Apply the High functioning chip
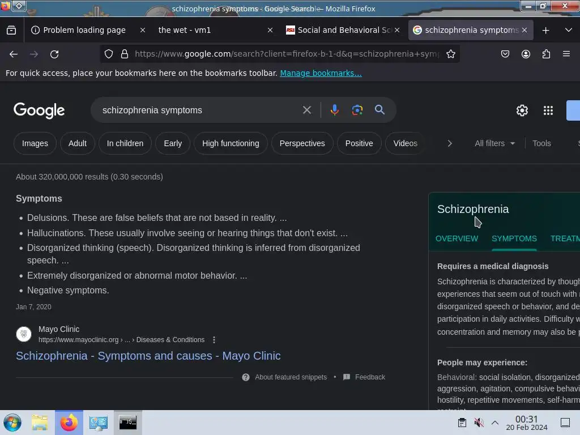This screenshot has height=435, width=580. point(231,143)
